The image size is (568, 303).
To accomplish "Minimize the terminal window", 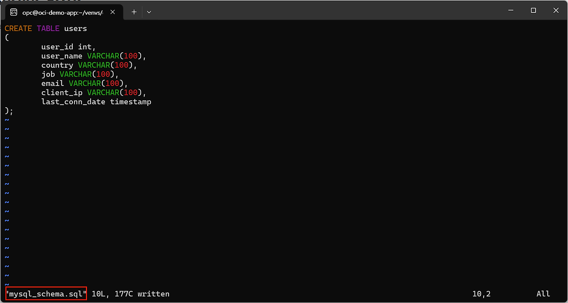I will pyautogui.click(x=510, y=11).
